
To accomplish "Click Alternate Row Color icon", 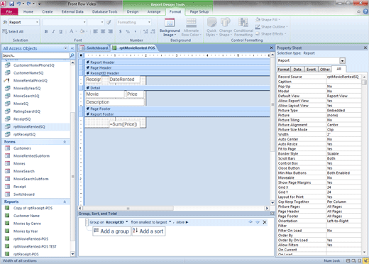I will coord(191,27).
